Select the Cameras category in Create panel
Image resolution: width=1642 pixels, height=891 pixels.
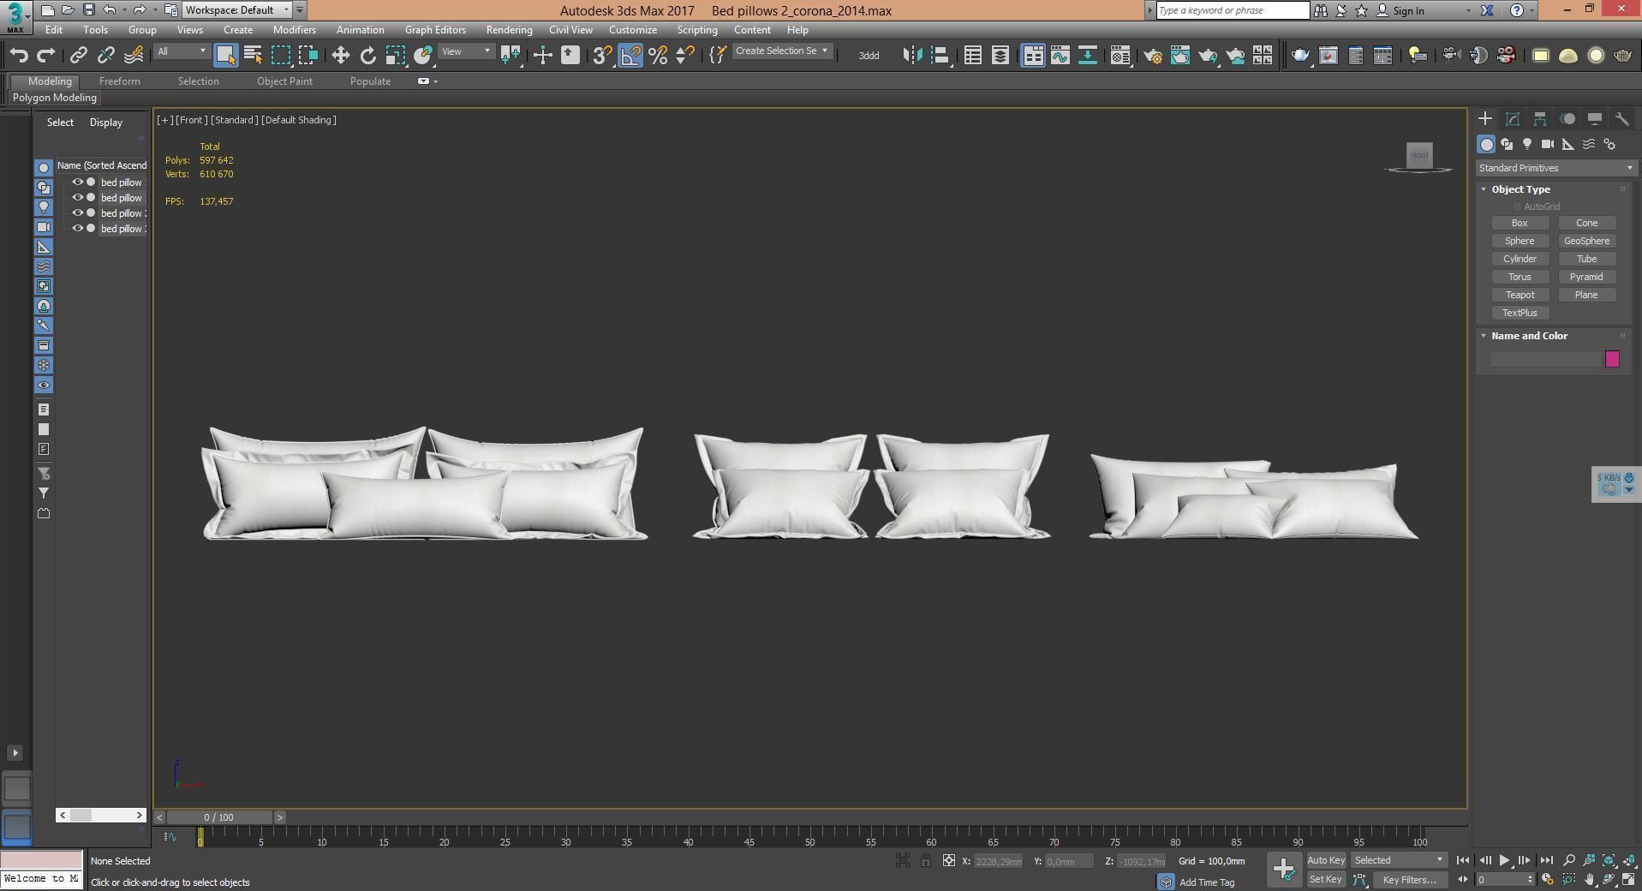[x=1548, y=144]
